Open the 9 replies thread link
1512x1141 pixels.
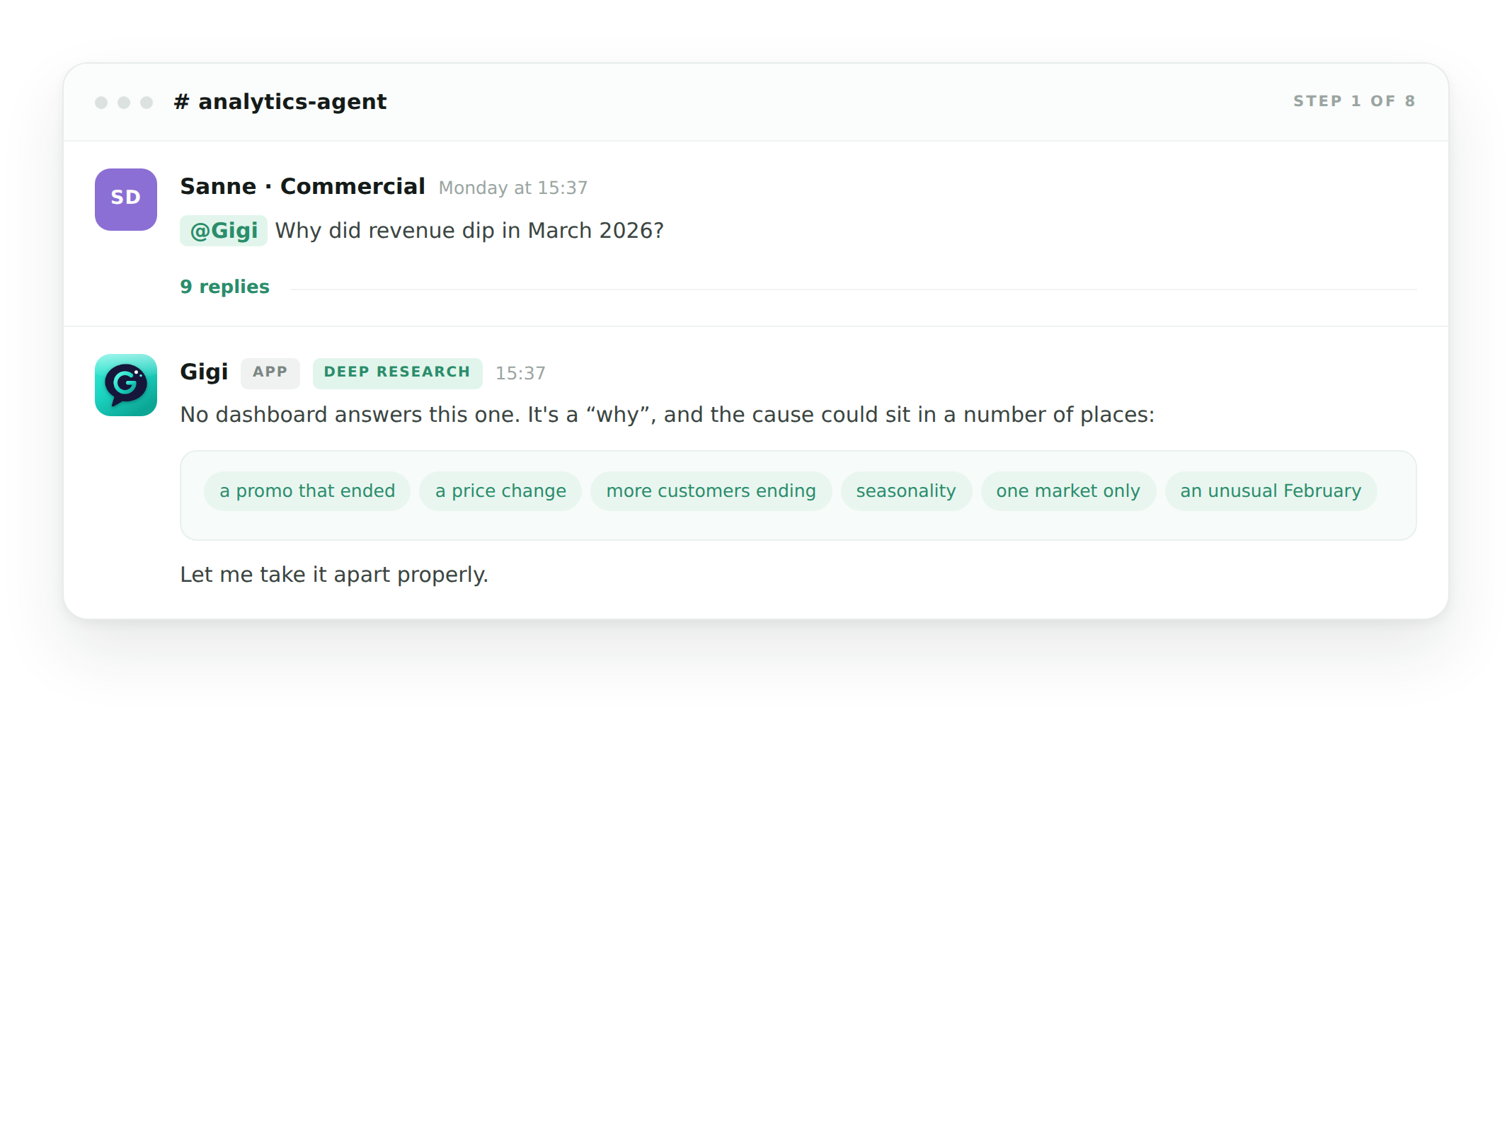pyautogui.click(x=224, y=287)
